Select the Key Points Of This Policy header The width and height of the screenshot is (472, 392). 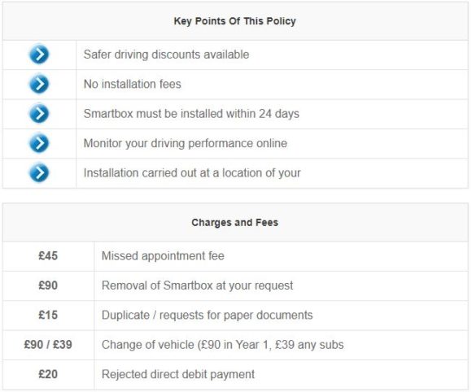[x=235, y=21]
